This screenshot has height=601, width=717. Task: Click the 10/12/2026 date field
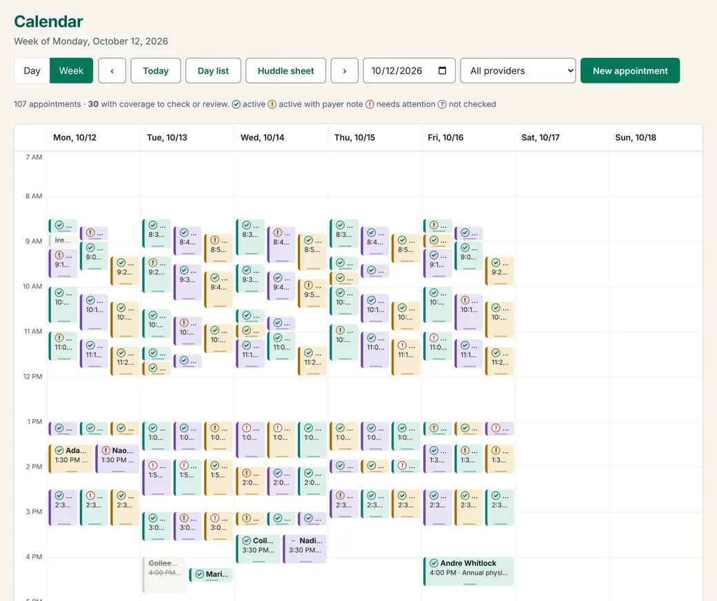click(410, 70)
